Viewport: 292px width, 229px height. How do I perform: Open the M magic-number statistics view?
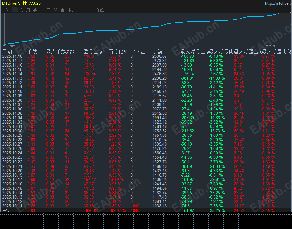click(55, 10)
